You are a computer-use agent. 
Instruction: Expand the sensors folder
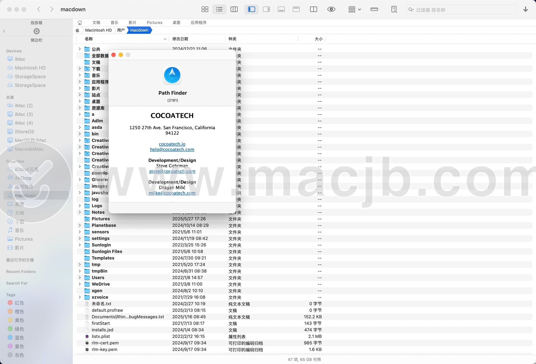pyautogui.click(x=80, y=232)
